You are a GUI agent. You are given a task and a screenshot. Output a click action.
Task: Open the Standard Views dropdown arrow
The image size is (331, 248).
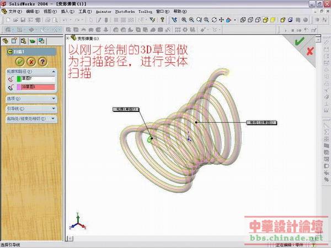pos(235,20)
